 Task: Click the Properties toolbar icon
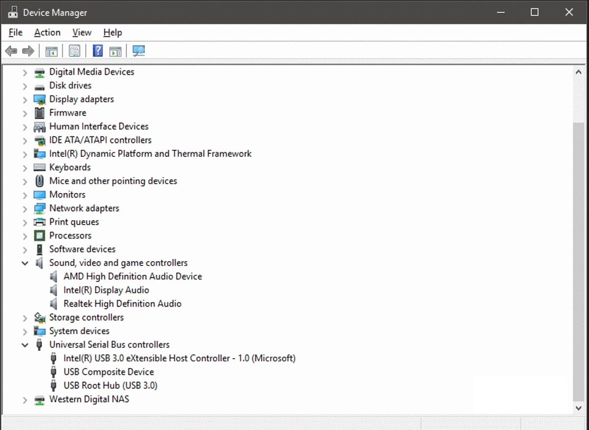click(74, 51)
